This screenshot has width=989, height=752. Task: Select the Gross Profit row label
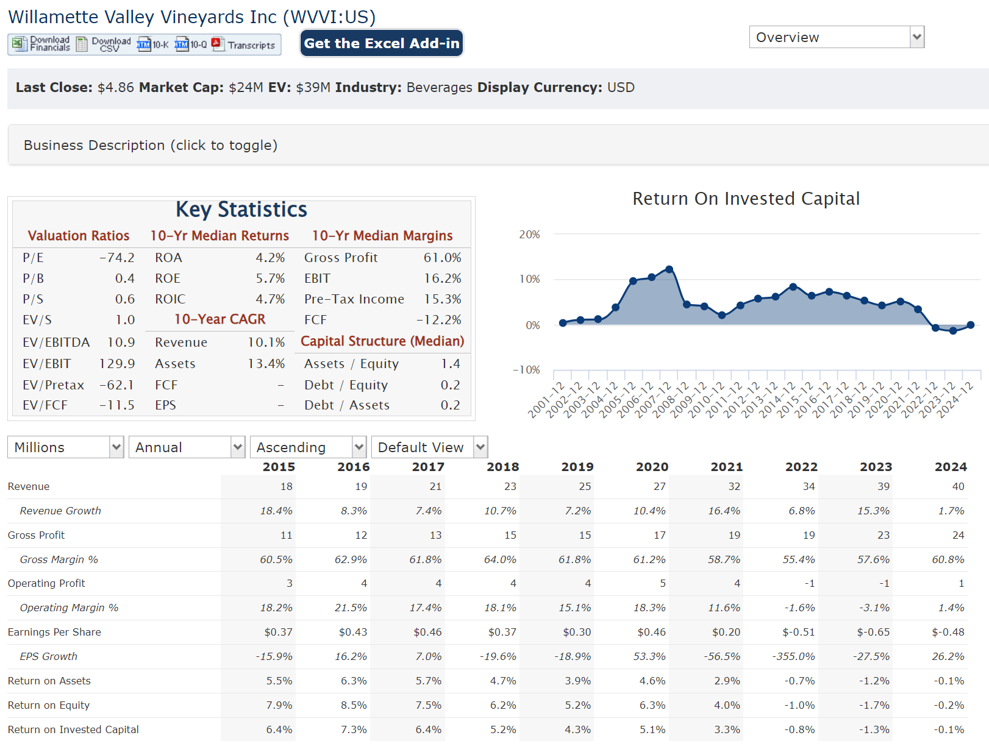click(x=36, y=535)
